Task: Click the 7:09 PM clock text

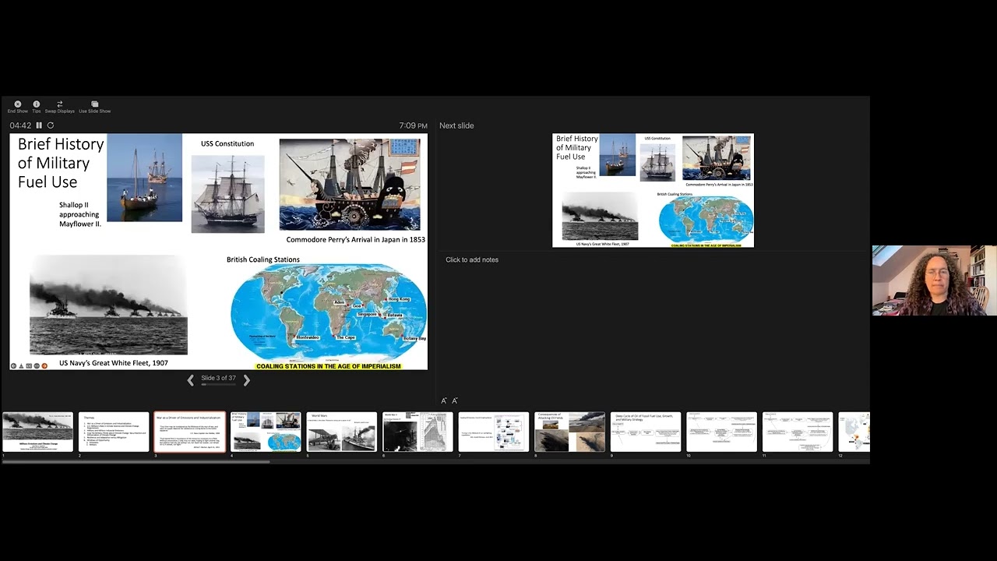Action: coord(413,125)
